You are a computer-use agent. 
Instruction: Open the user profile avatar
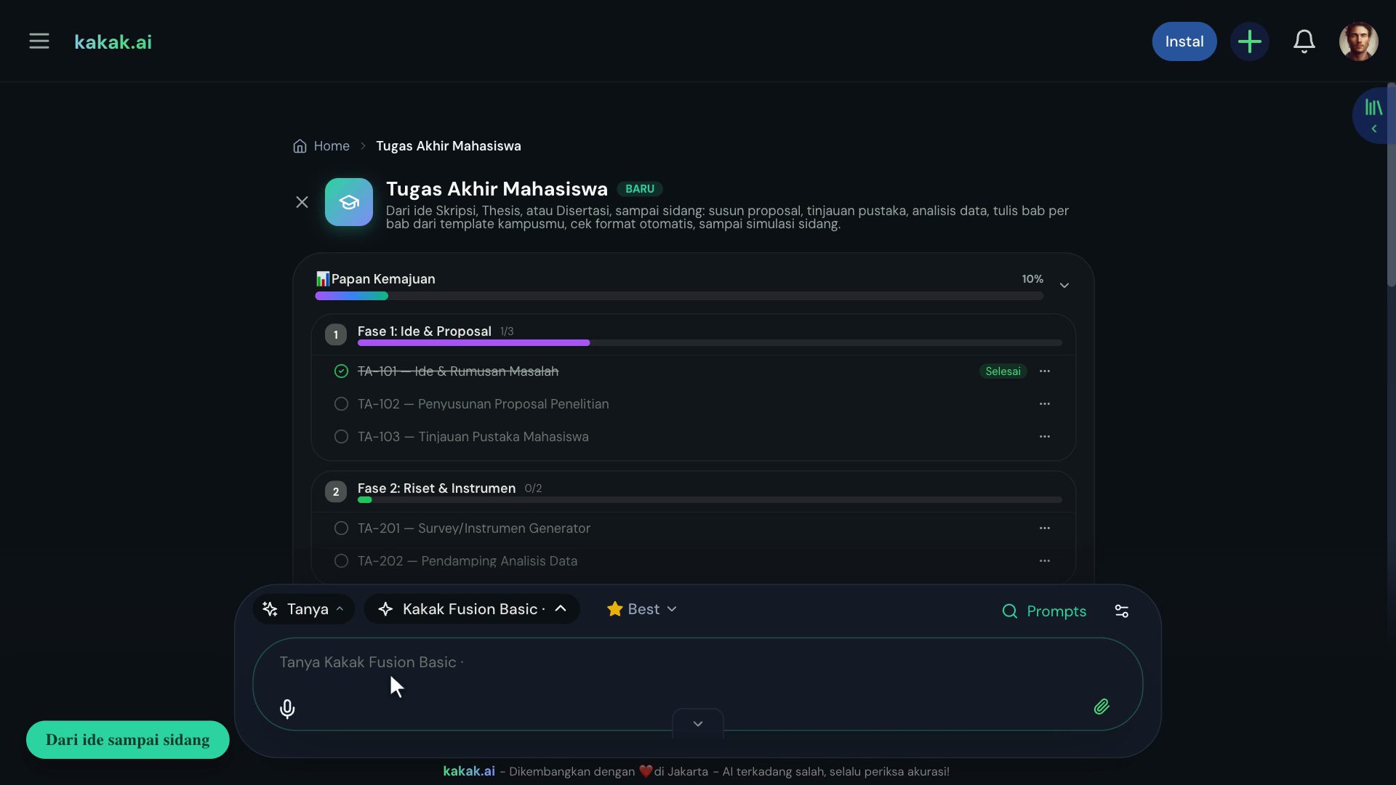click(x=1358, y=41)
